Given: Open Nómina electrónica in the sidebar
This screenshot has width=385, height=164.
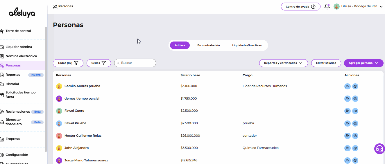Looking at the screenshot, I should (x=21, y=56).
